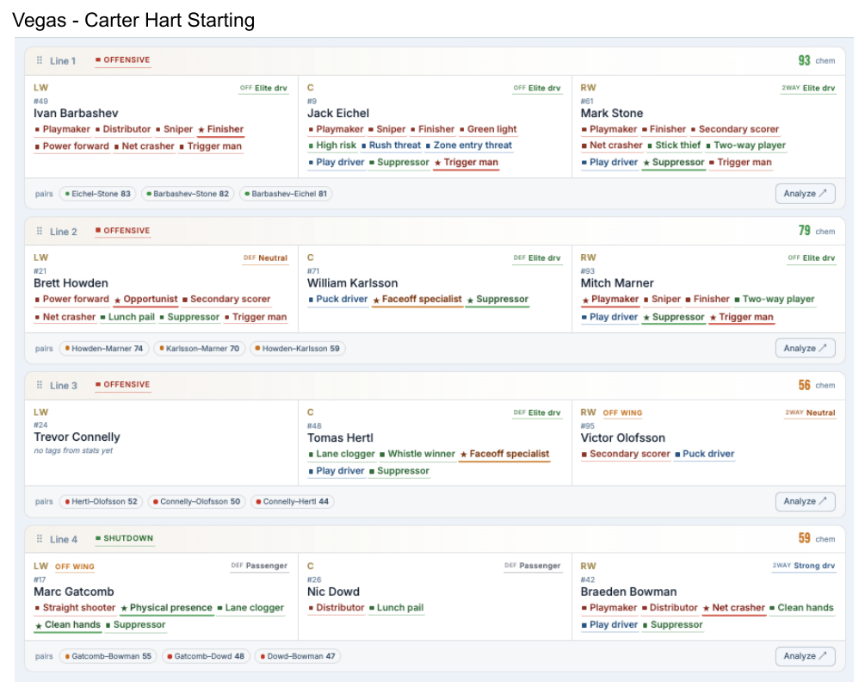Click Mark Stone's 2WAY Elite drv rating
Viewport: 865px width, 682px height.
coord(808,89)
